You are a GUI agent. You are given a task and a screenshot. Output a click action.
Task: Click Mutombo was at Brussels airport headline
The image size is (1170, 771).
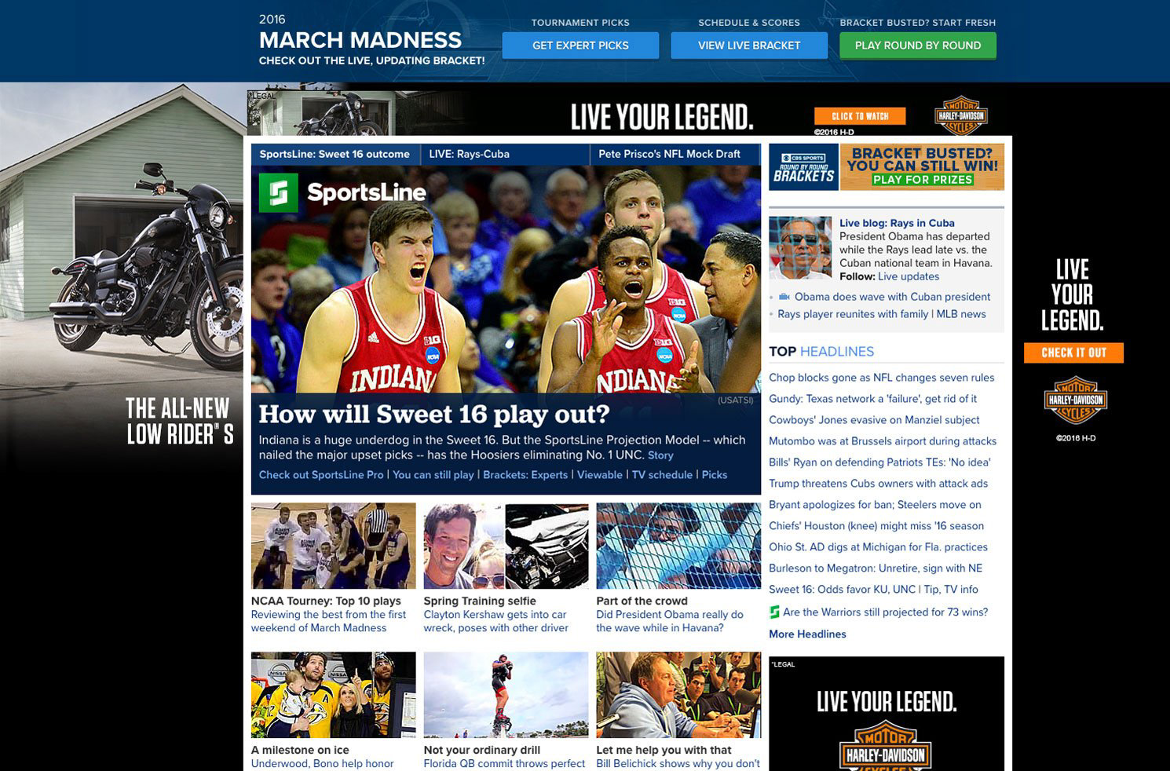pos(883,441)
